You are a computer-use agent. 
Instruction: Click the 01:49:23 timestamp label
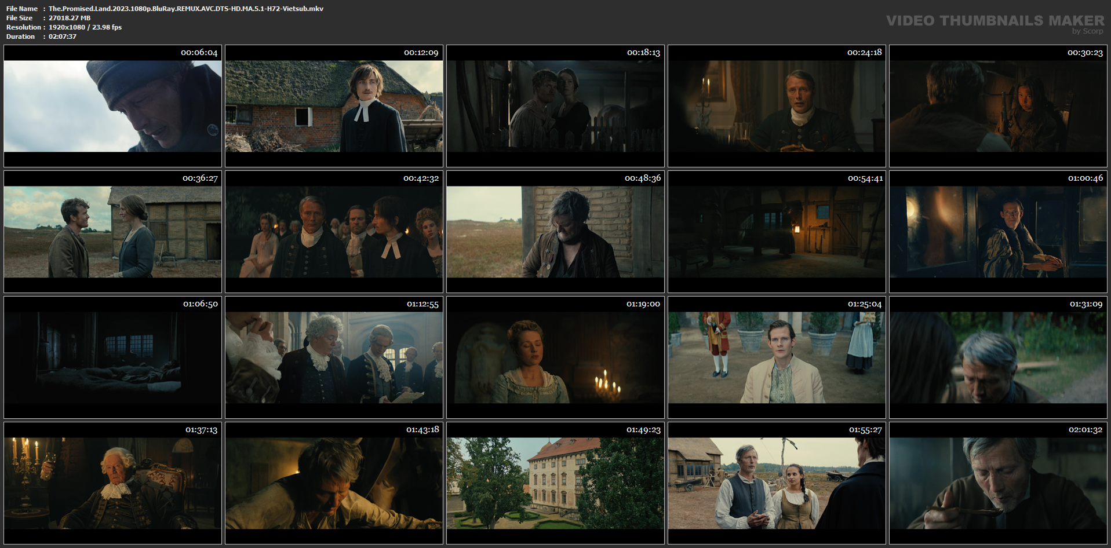643,430
